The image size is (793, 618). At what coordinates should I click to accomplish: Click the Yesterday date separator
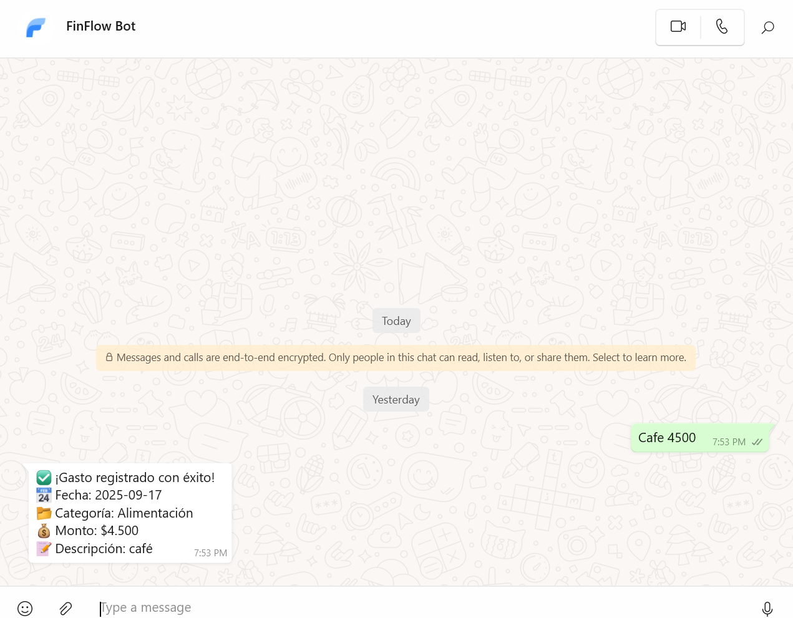tap(396, 400)
